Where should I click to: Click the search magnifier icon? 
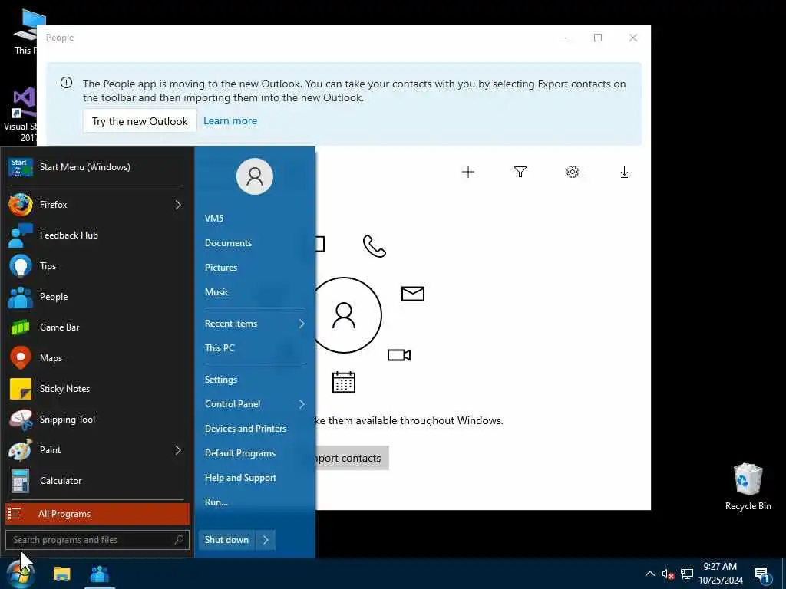[179, 539]
